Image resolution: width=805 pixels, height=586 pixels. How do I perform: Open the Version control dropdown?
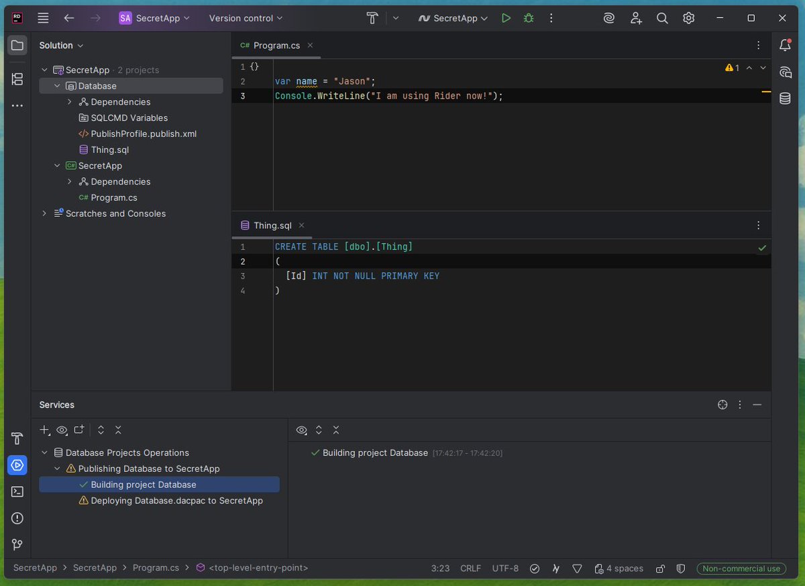point(246,18)
